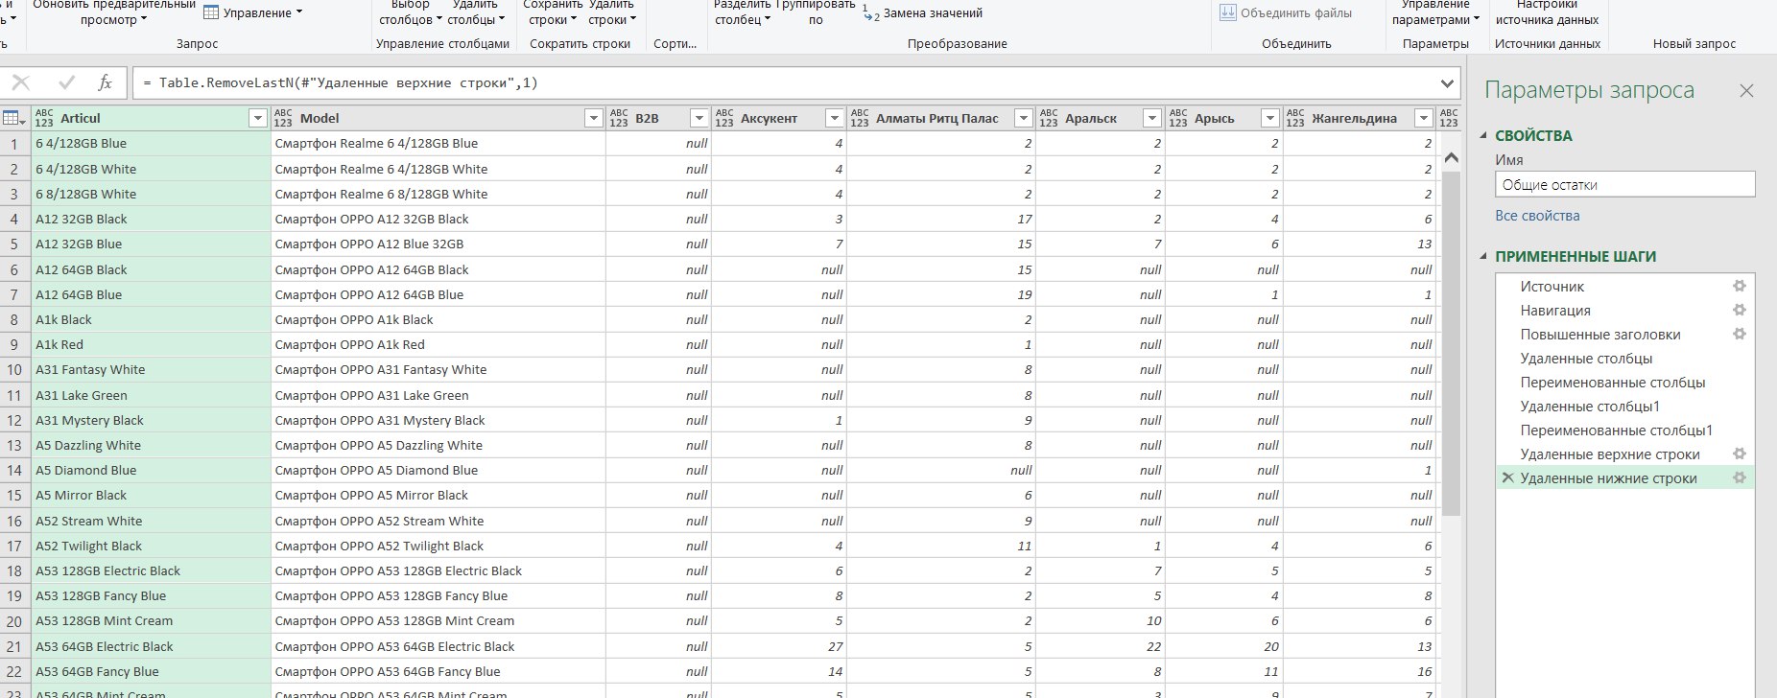Click Объединить файлы button
The height and width of the screenshot is (698, 1777).
pos(1286,12)
